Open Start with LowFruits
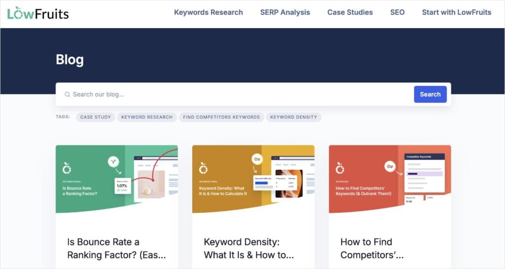The image size is (505, 269). [x=456, y=12]
